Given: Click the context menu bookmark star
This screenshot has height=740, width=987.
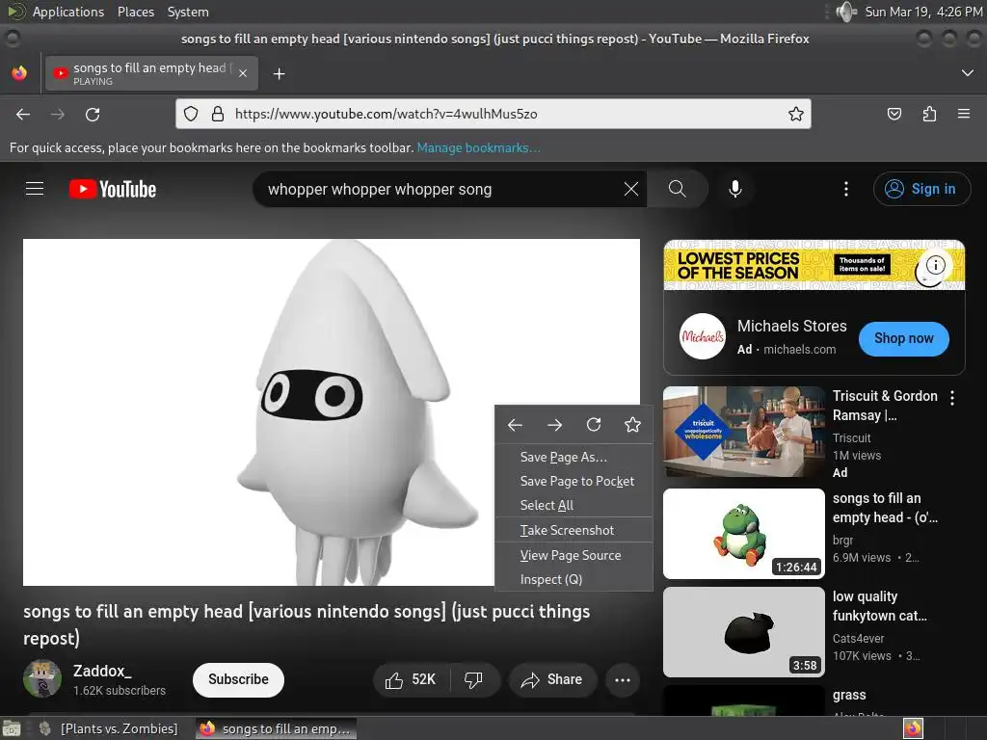Looking at the screenshot, I should click(x=632, y=425).
